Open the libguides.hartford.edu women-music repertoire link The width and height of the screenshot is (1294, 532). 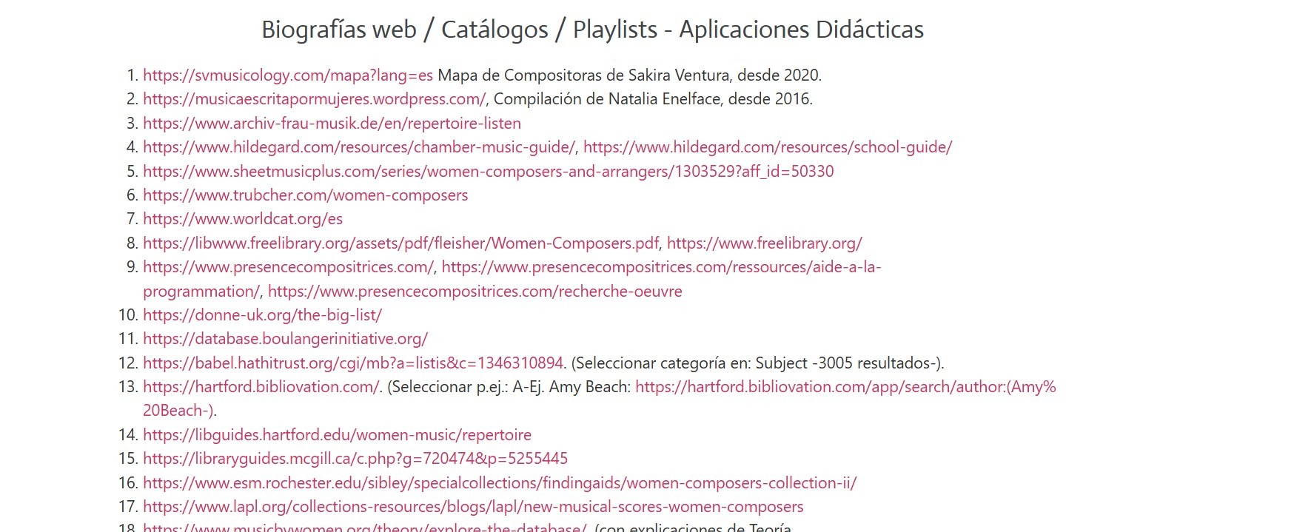point(337,435)
